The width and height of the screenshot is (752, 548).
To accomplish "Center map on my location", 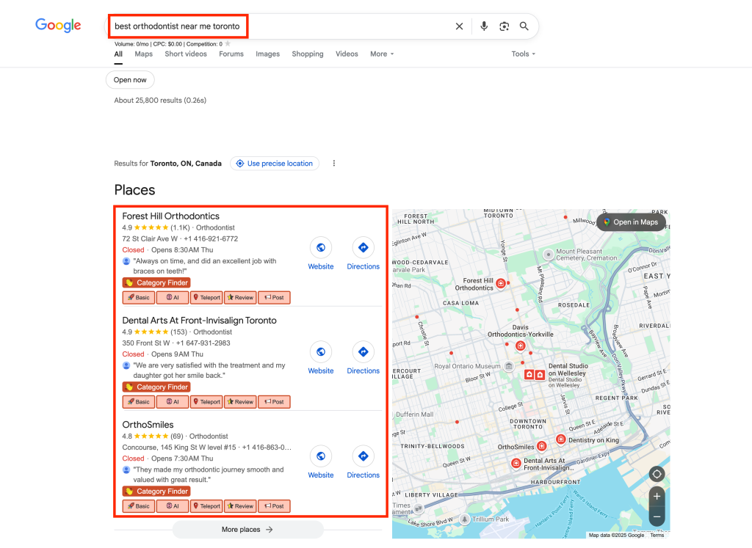I will (657, 474).
